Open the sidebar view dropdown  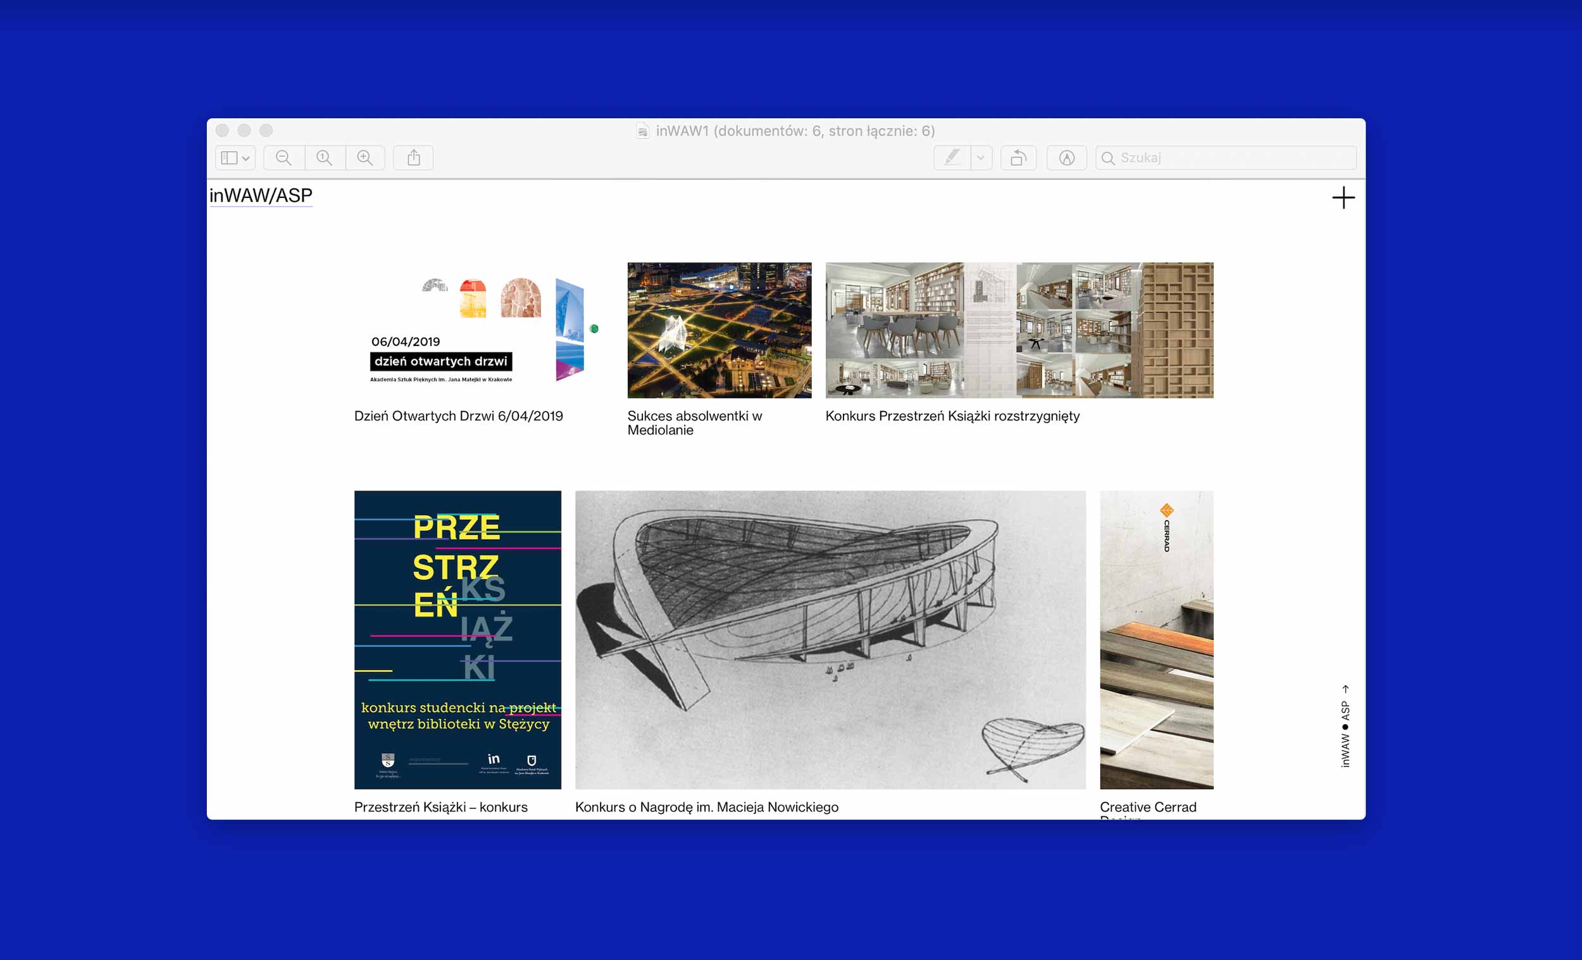[235, 158]
